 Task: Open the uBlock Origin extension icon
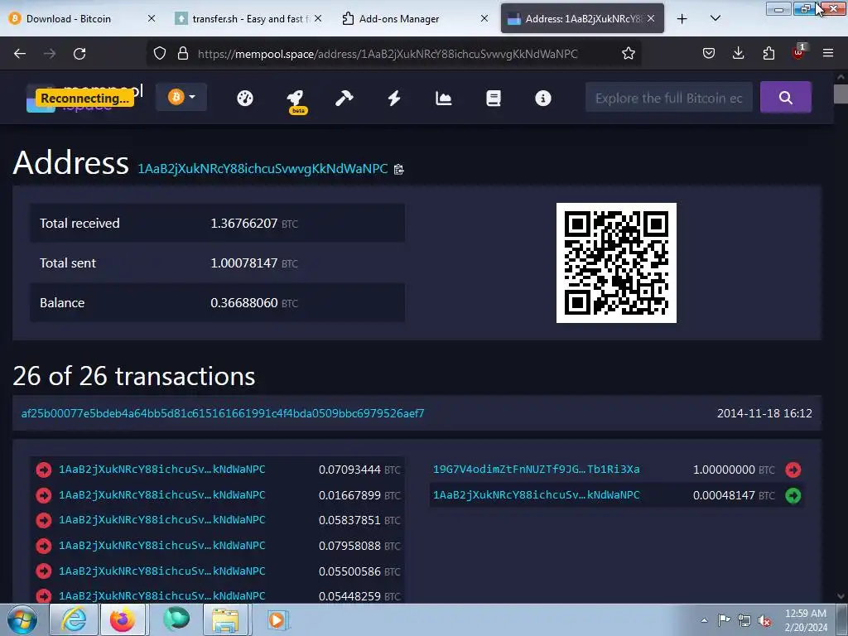click(798, 52)
